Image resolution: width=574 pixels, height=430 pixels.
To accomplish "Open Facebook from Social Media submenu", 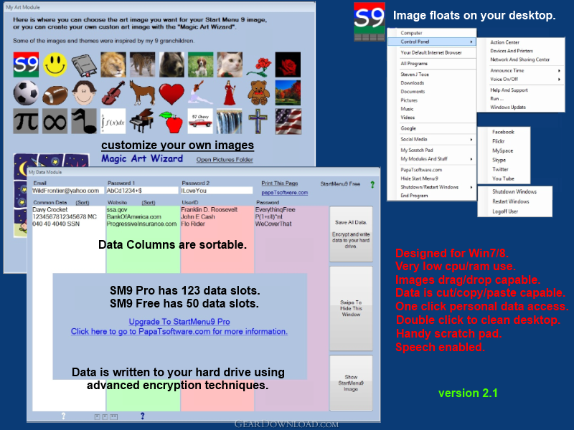I will (x=503, y=132).
